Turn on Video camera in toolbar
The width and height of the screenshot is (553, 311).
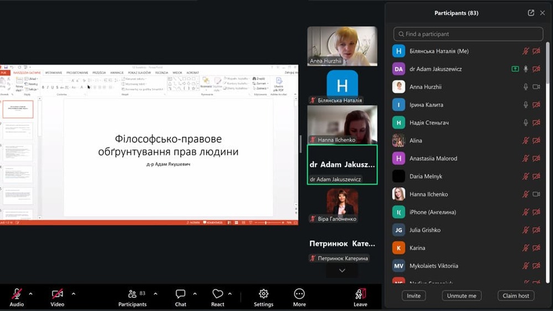(57, 294)
